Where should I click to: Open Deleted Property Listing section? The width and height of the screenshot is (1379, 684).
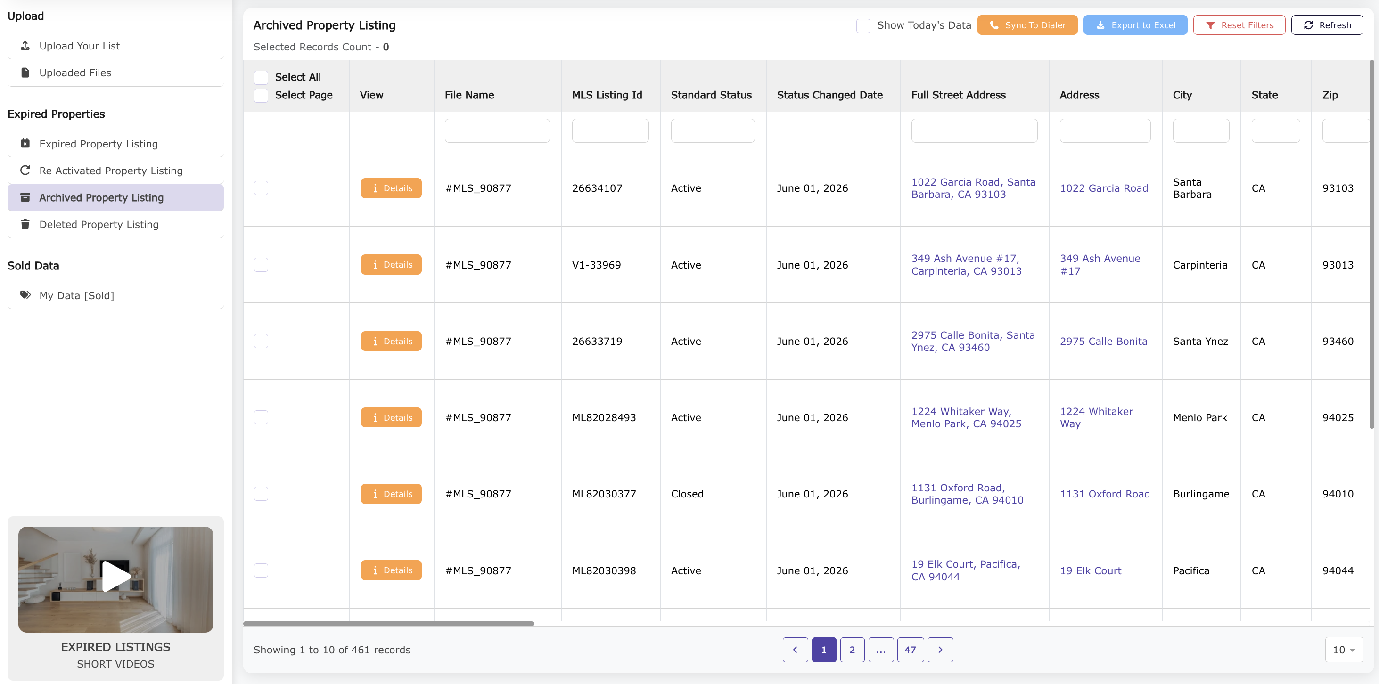(99, 224)
